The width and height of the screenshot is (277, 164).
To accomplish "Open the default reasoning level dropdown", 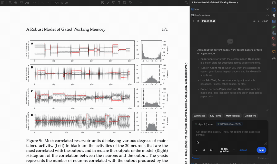I will [x=245, y=150].
